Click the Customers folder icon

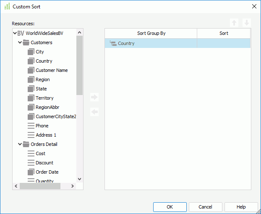(26, 42)
